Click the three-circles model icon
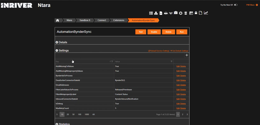Image resolution: width=260 pixels, height=125 pixels. tap(156, 13)
